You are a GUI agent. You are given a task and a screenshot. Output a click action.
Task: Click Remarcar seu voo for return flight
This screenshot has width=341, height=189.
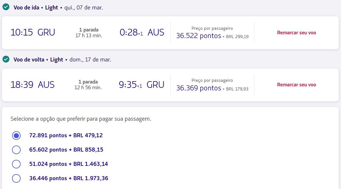(296, 85)
